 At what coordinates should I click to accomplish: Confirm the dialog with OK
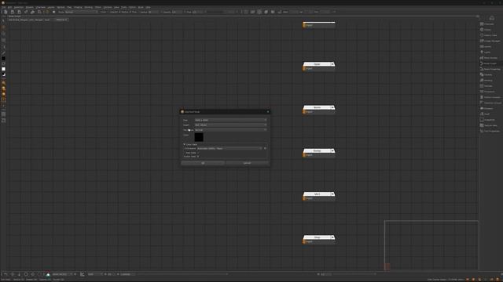203,163
